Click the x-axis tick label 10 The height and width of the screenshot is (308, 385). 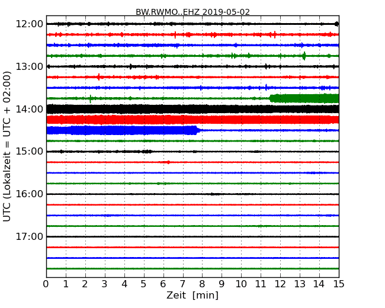241,284
